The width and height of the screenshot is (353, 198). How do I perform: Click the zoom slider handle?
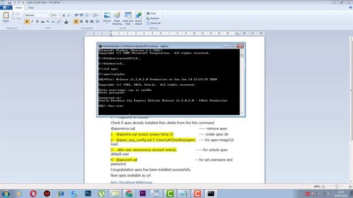(x=337, y=186)
